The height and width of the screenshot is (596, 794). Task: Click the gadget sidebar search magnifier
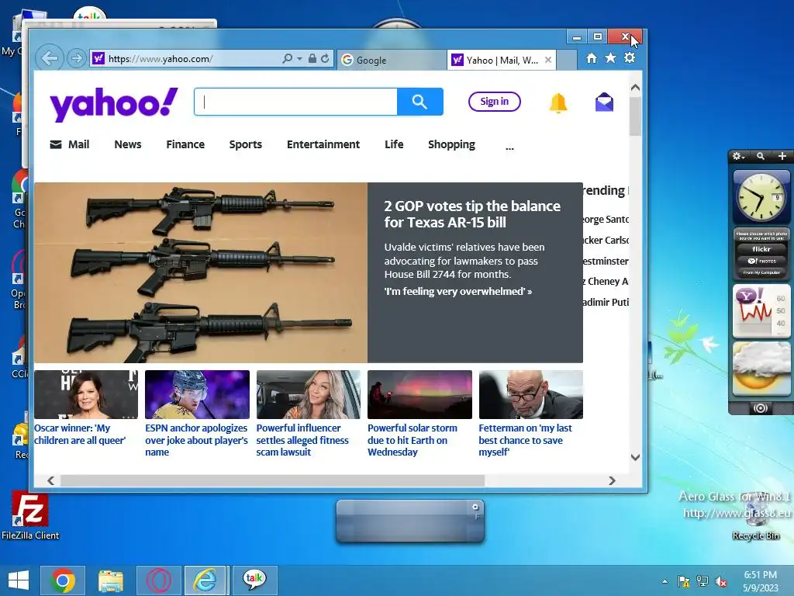point(761,156)
